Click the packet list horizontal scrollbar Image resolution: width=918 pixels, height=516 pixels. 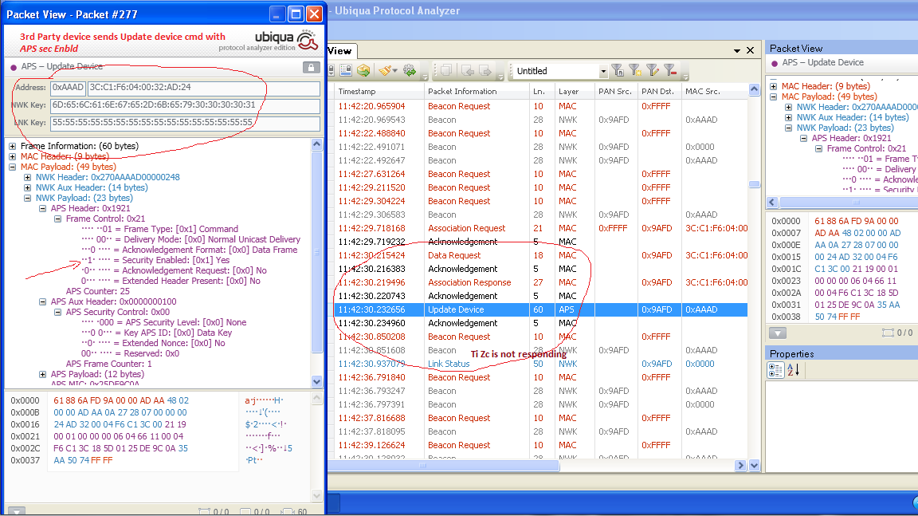(443, 466)
